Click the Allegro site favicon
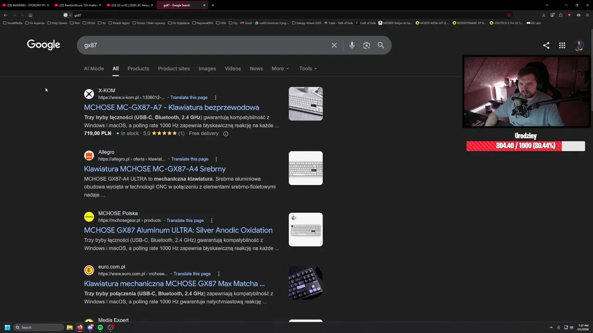Screen dimensions: 593x333 coord(89,155)
